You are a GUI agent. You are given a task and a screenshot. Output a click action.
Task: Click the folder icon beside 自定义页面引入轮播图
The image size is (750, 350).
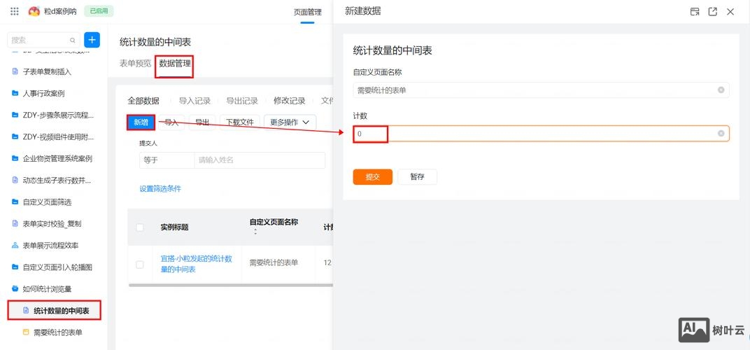[x=15, y=267]
